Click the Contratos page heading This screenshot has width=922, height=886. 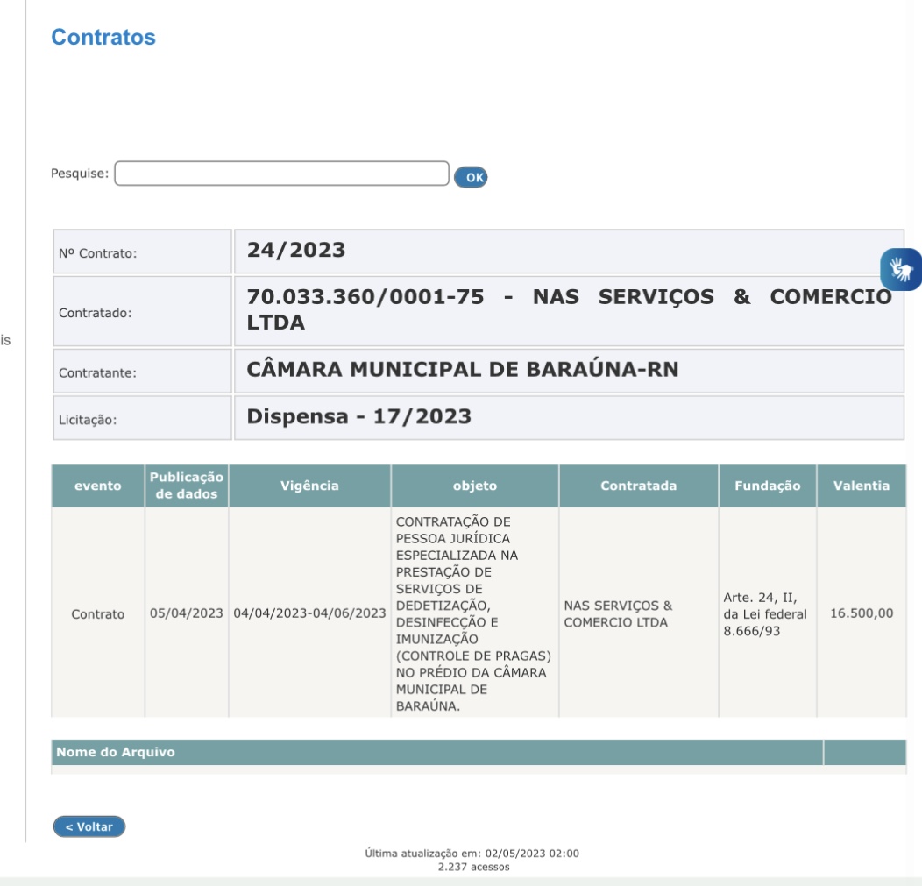[x=103, y=37]
